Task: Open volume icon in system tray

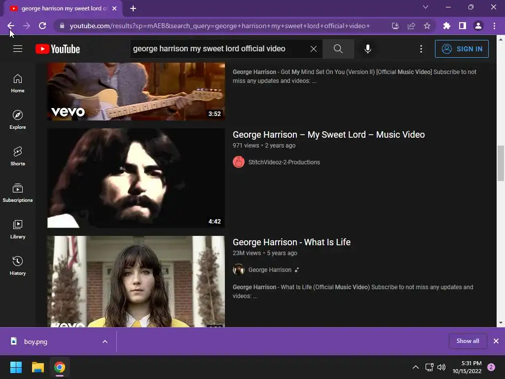Action: pos(441,367)
